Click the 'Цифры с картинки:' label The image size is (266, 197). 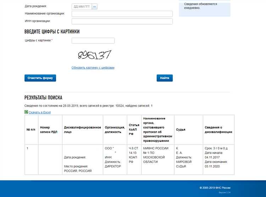39,40
